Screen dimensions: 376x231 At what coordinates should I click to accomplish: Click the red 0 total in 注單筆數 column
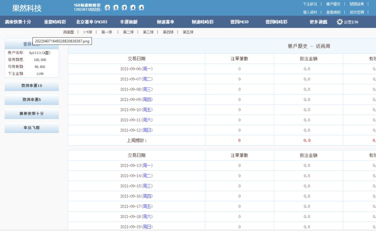pyautogui.click(x=239, y=140)
